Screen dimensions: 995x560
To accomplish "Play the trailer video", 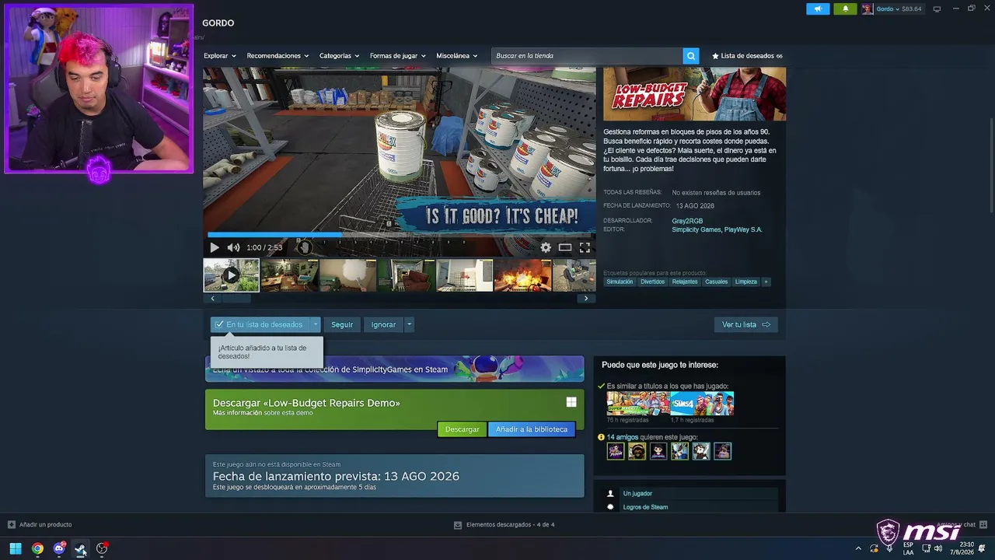I will [215, 247].
